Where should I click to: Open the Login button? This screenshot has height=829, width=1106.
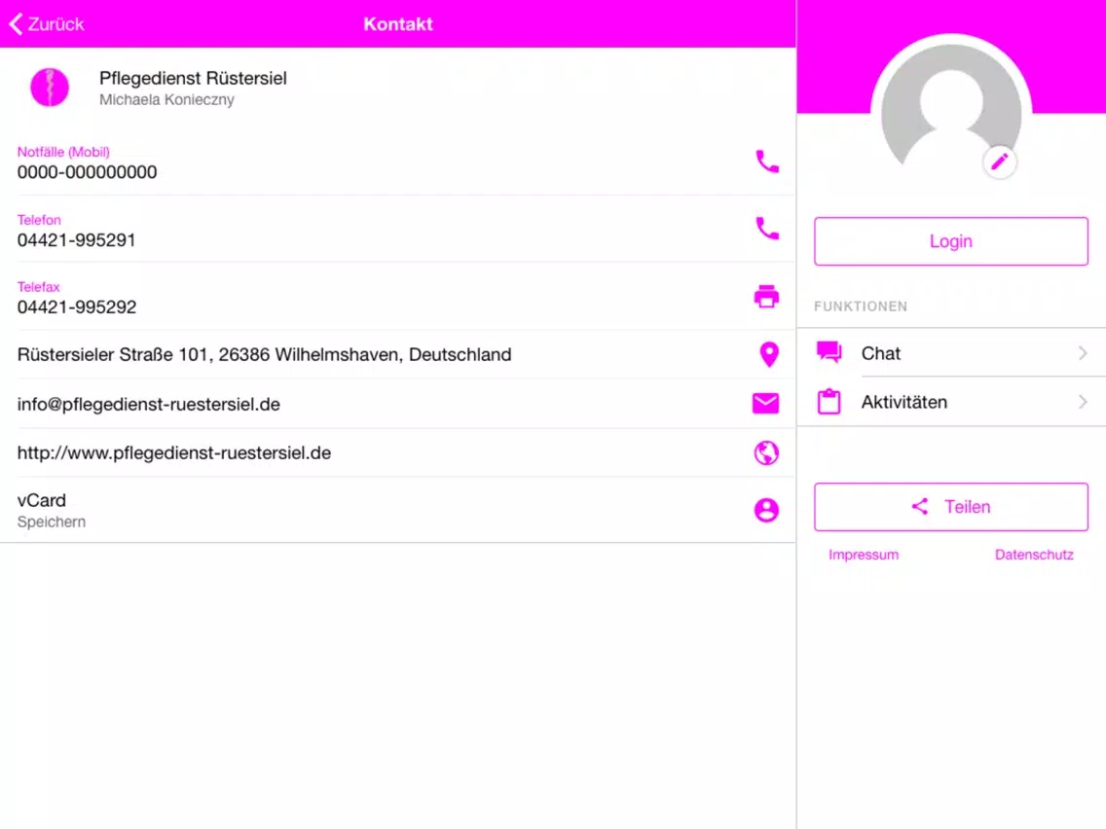951,241
